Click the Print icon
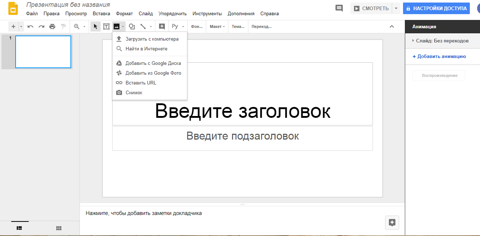The width and height of the screenshot is (480, 236). [52, 26]
